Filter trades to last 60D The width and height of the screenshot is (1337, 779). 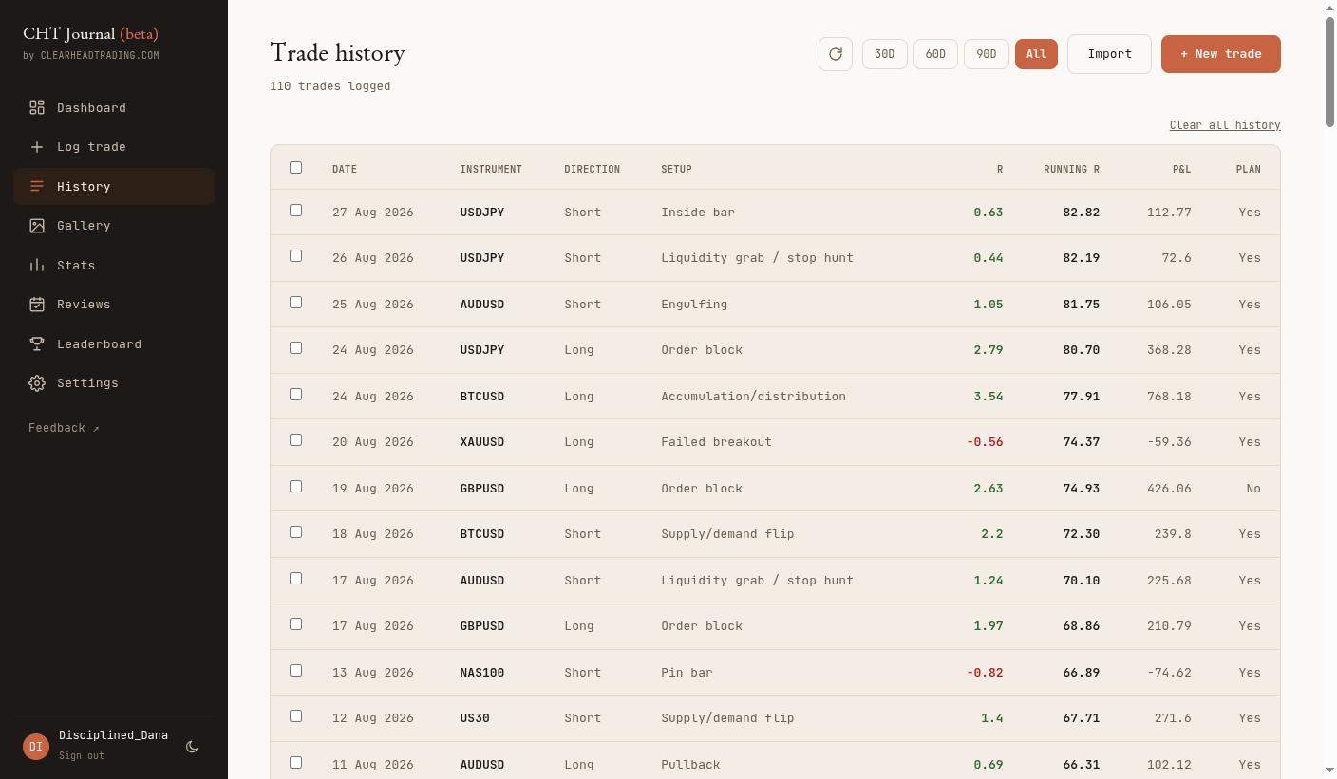click(935, 54)
